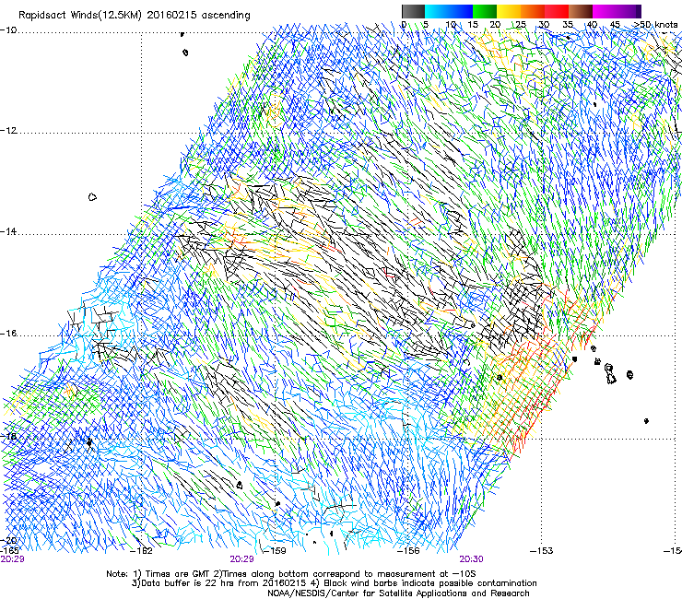This screenshot has height=599, width=682.
Task: Click the longitude label "-156"
Action: [408, 551]
